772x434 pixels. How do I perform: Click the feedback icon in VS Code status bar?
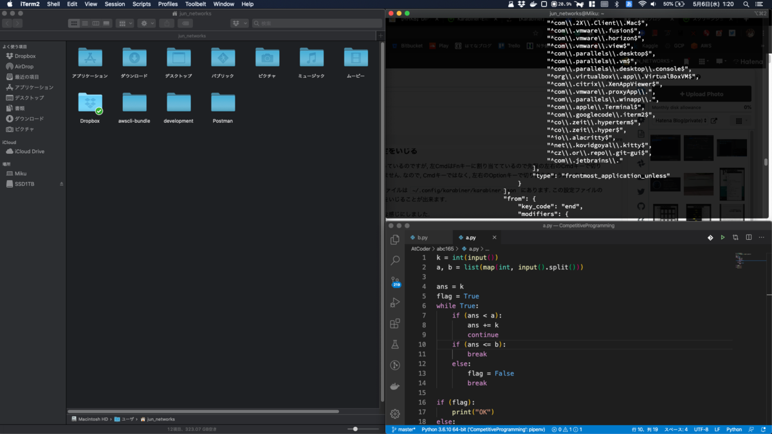751,429
